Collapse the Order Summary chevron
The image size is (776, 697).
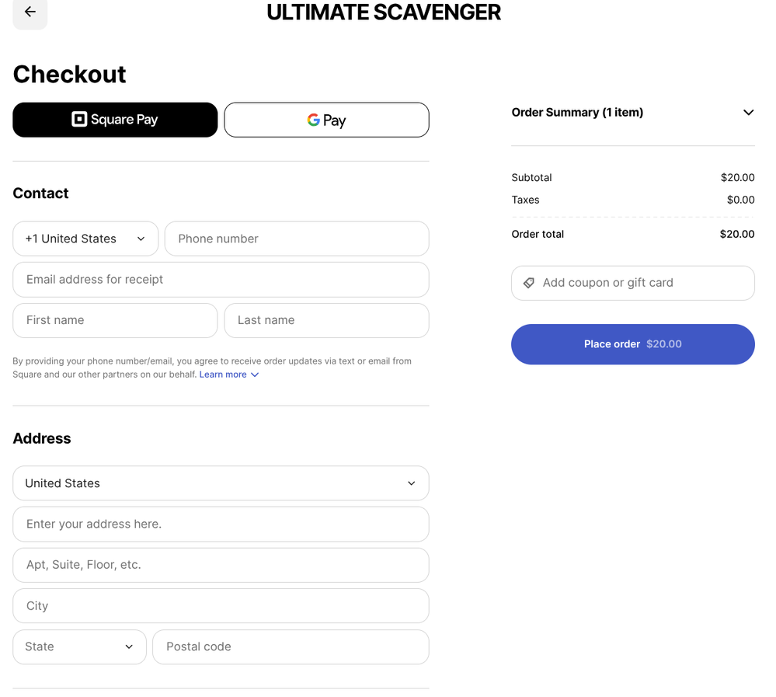(x=748, y=113)
